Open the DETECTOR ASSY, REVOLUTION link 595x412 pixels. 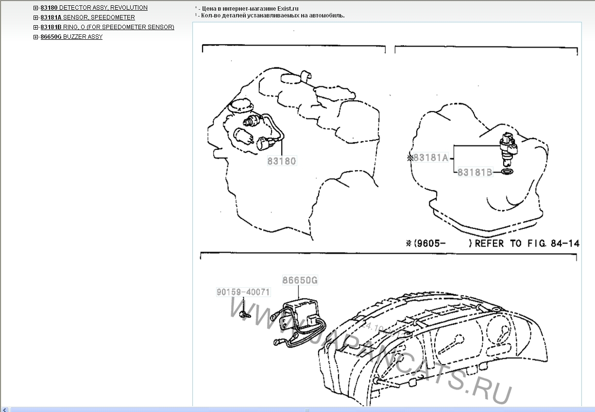point(103,8)
